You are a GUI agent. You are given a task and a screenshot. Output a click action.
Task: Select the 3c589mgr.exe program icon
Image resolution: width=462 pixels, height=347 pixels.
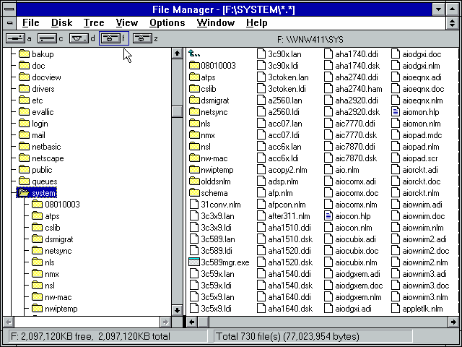coord(194,262)
